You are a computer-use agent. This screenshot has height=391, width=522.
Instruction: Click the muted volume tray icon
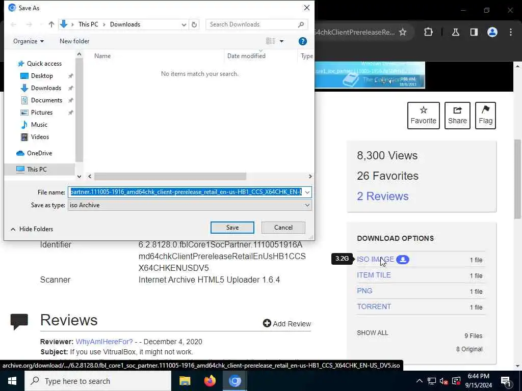[444, 381]
